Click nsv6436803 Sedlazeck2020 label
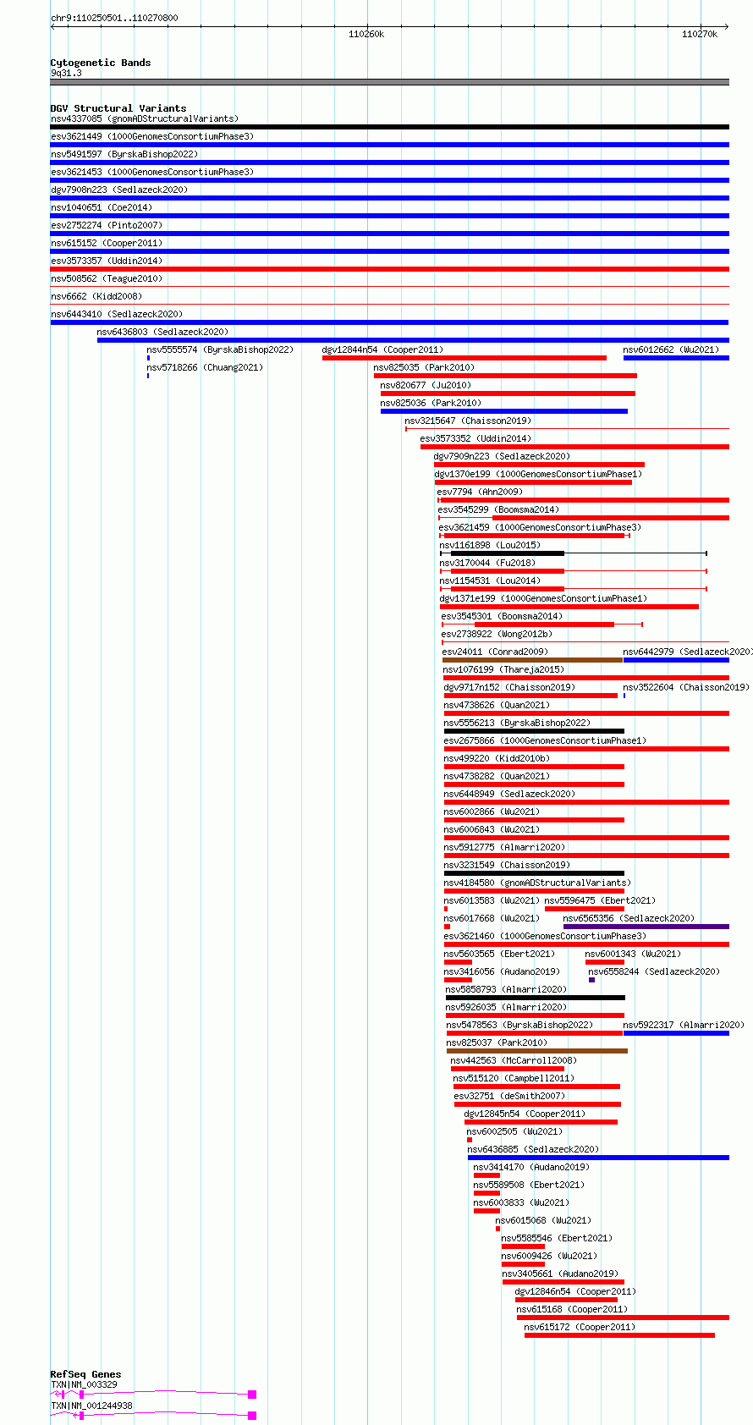The width and height of the screenshot is (753, 1425). (163, 332)
